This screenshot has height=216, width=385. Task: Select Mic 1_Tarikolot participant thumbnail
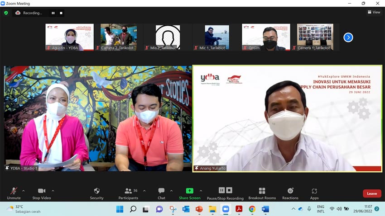point(217,37)
